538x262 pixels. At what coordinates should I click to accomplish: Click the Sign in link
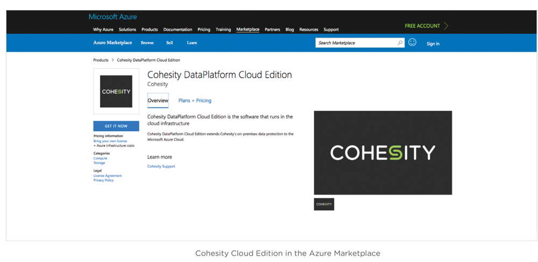click(x=433, y=44)
